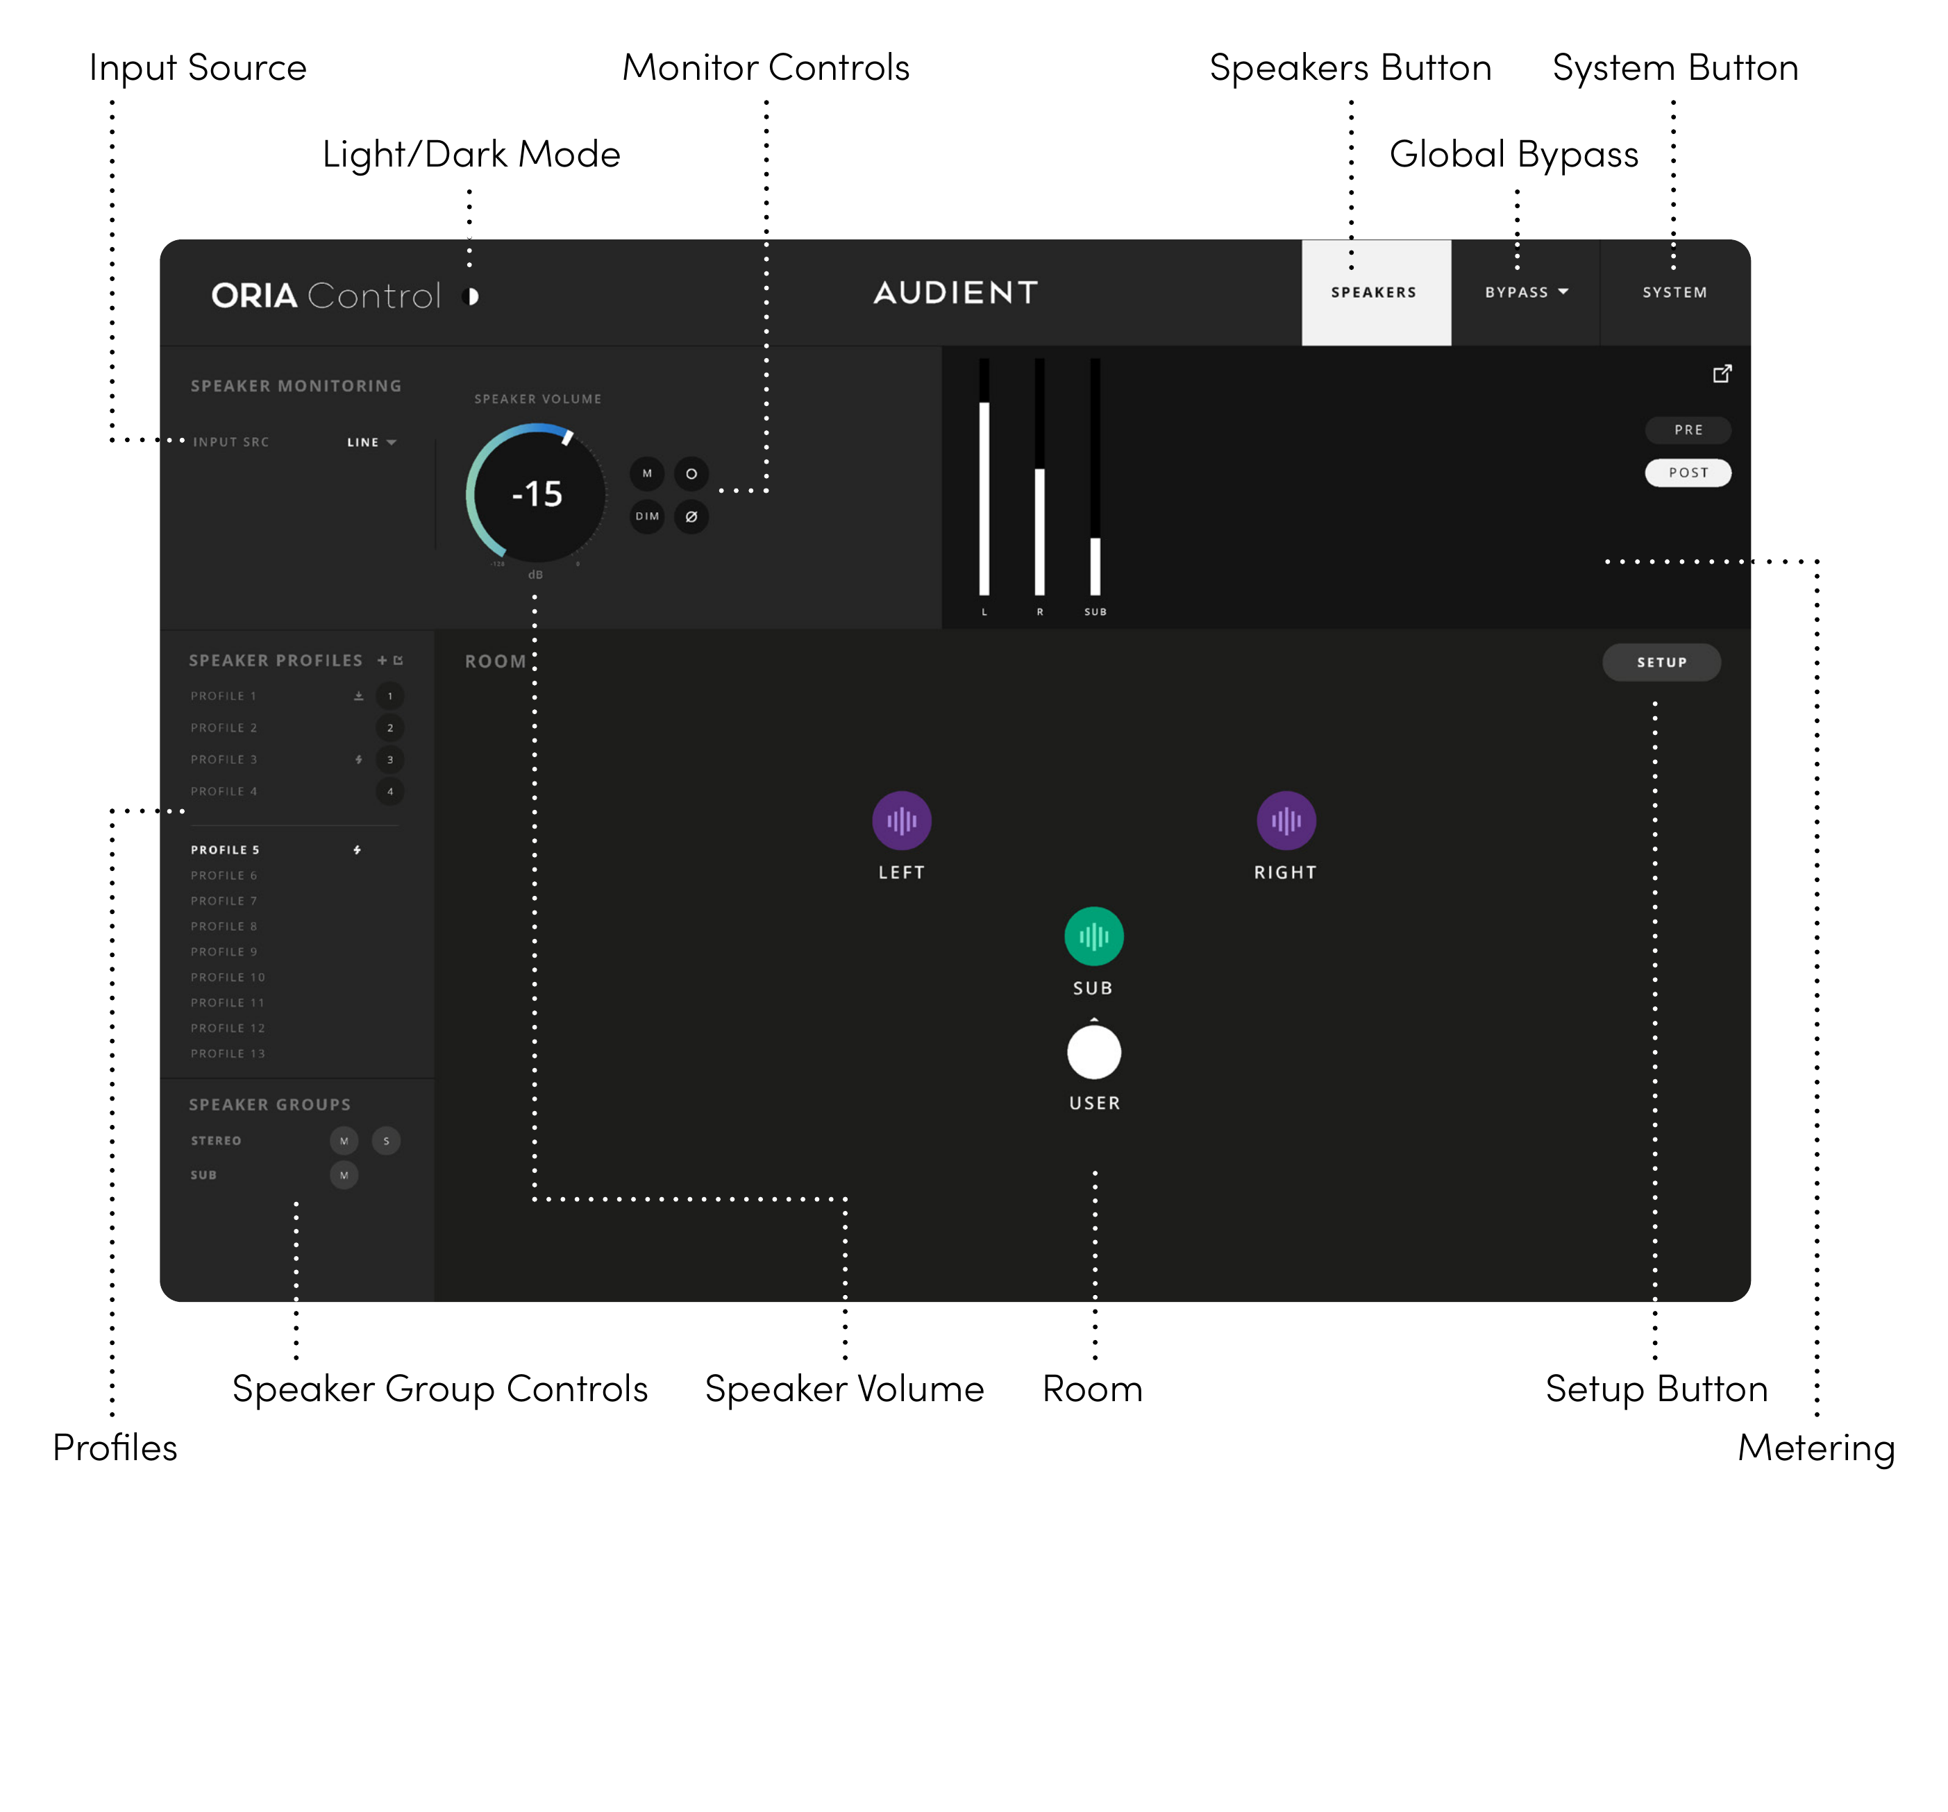1948x1812 pixels.
Task: Solo the STEREO speaker group
Action: [x=386, y=1140]
